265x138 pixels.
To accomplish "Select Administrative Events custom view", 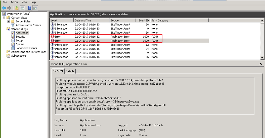I will 28,25.
